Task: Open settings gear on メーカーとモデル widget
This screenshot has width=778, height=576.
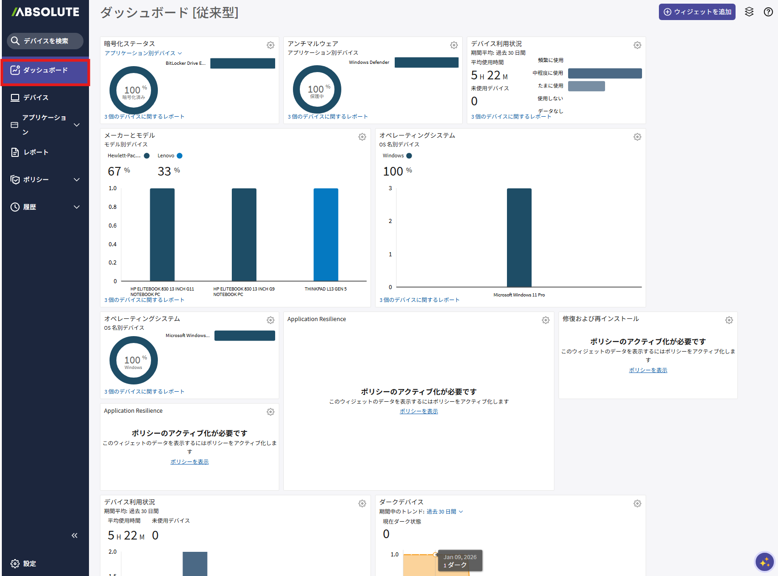Action: click(x=362, y=137)
